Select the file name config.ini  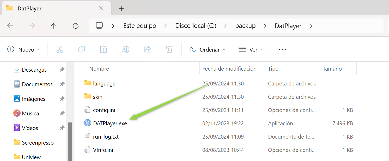tap(104, 110)
